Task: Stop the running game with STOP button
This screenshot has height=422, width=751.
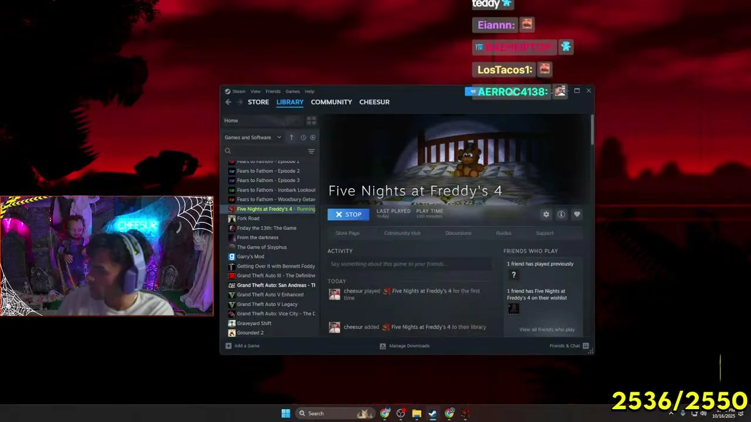Action: point(349,215)
